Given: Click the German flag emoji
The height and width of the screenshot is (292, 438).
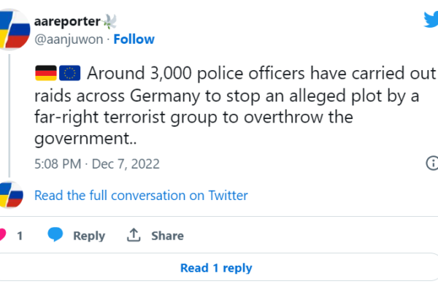Looking at the screenshot, I should tap(46, 73).
